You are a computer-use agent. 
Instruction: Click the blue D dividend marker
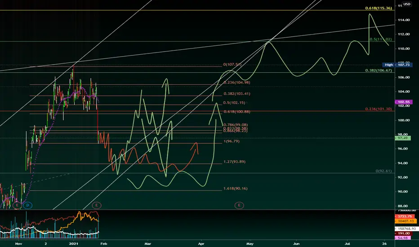pyautogui.click(x=27, y=205)
